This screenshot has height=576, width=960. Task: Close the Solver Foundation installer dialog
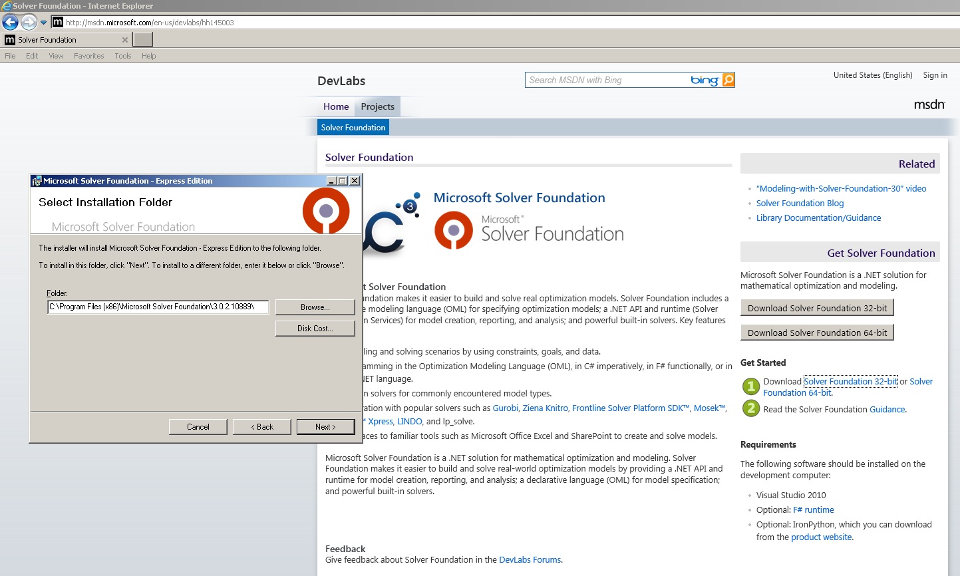[355, 181]
